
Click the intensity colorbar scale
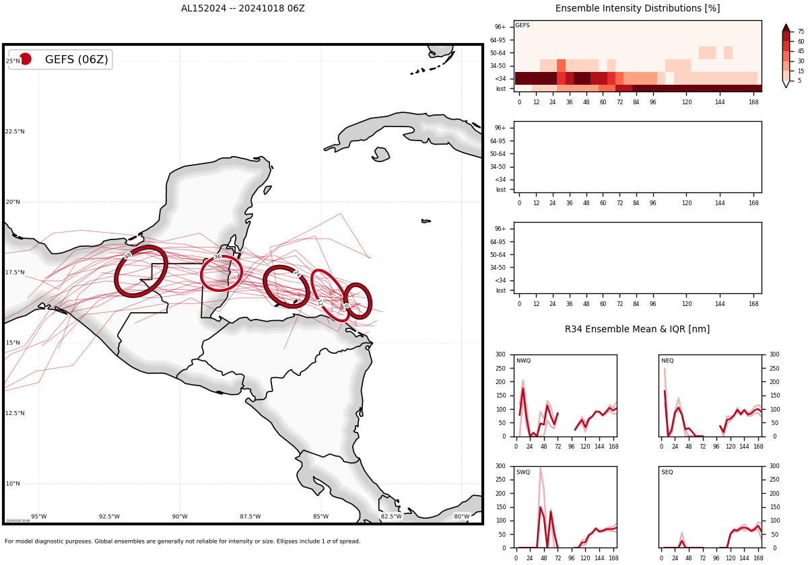786,56
